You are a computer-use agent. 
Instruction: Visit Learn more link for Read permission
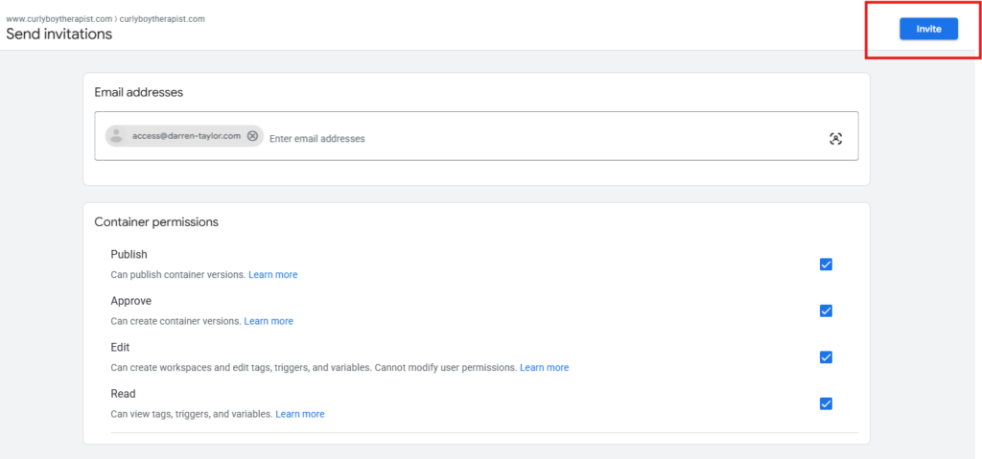coord(299,414)
